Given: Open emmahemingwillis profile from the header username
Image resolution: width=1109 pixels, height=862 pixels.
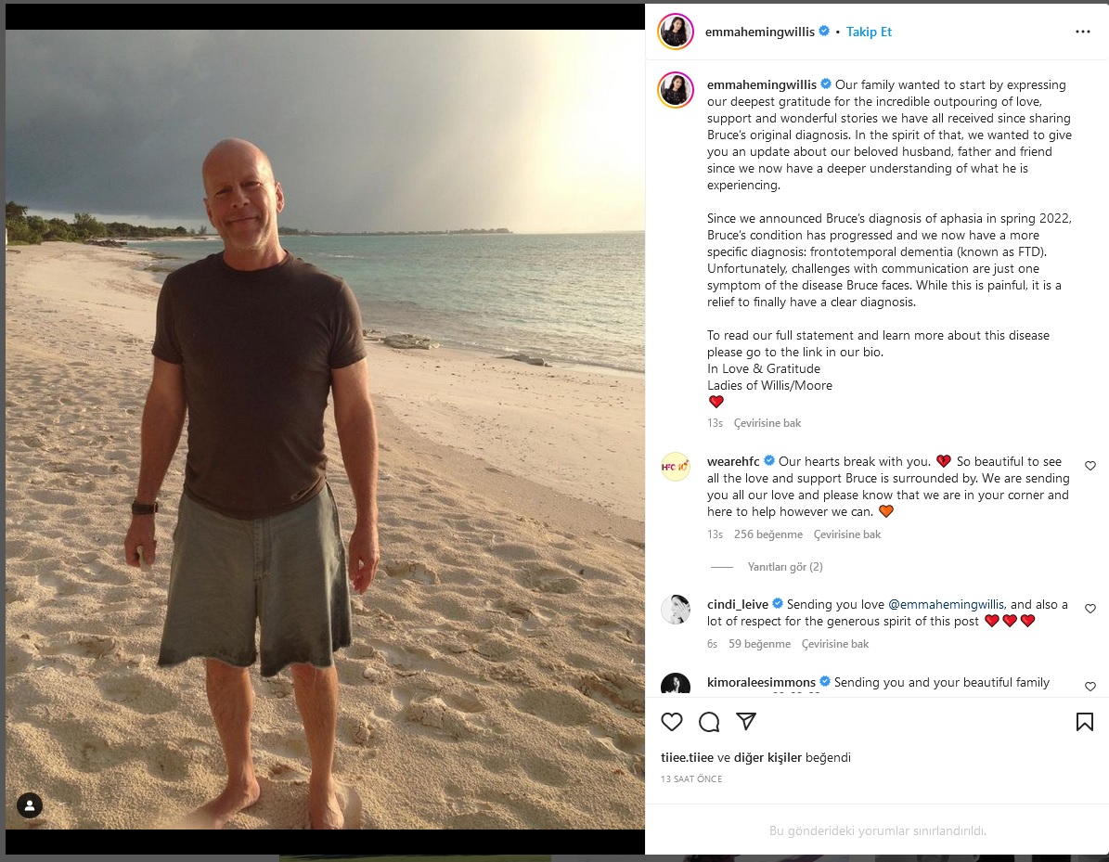Looking at the screenshot, I should point(760,32).
